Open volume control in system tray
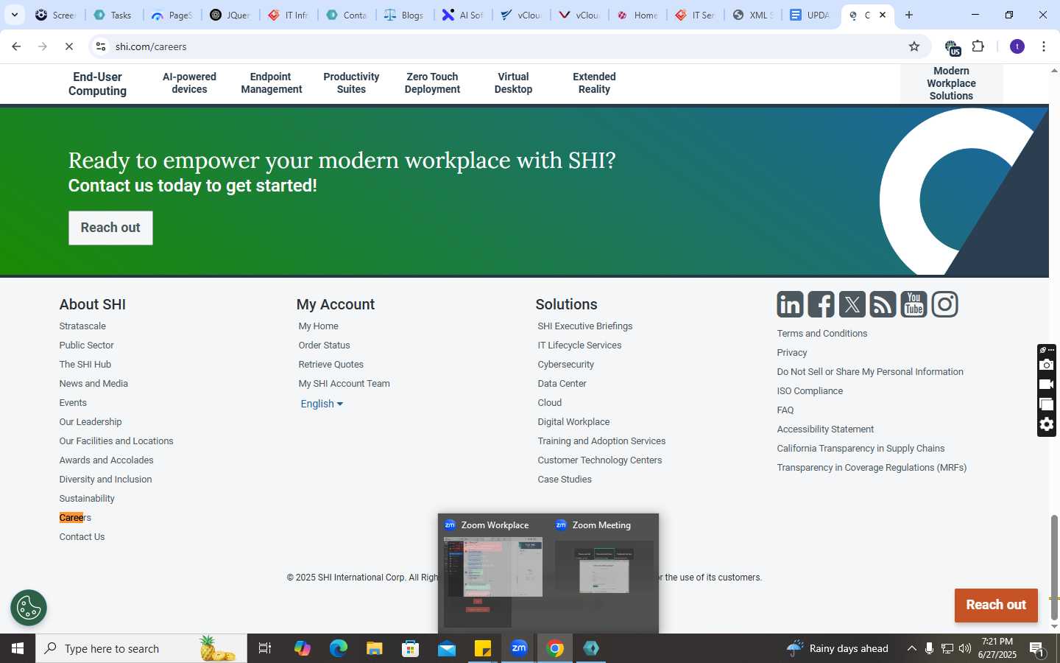The height and width of the screenshot is (663, 1060). 965,648
